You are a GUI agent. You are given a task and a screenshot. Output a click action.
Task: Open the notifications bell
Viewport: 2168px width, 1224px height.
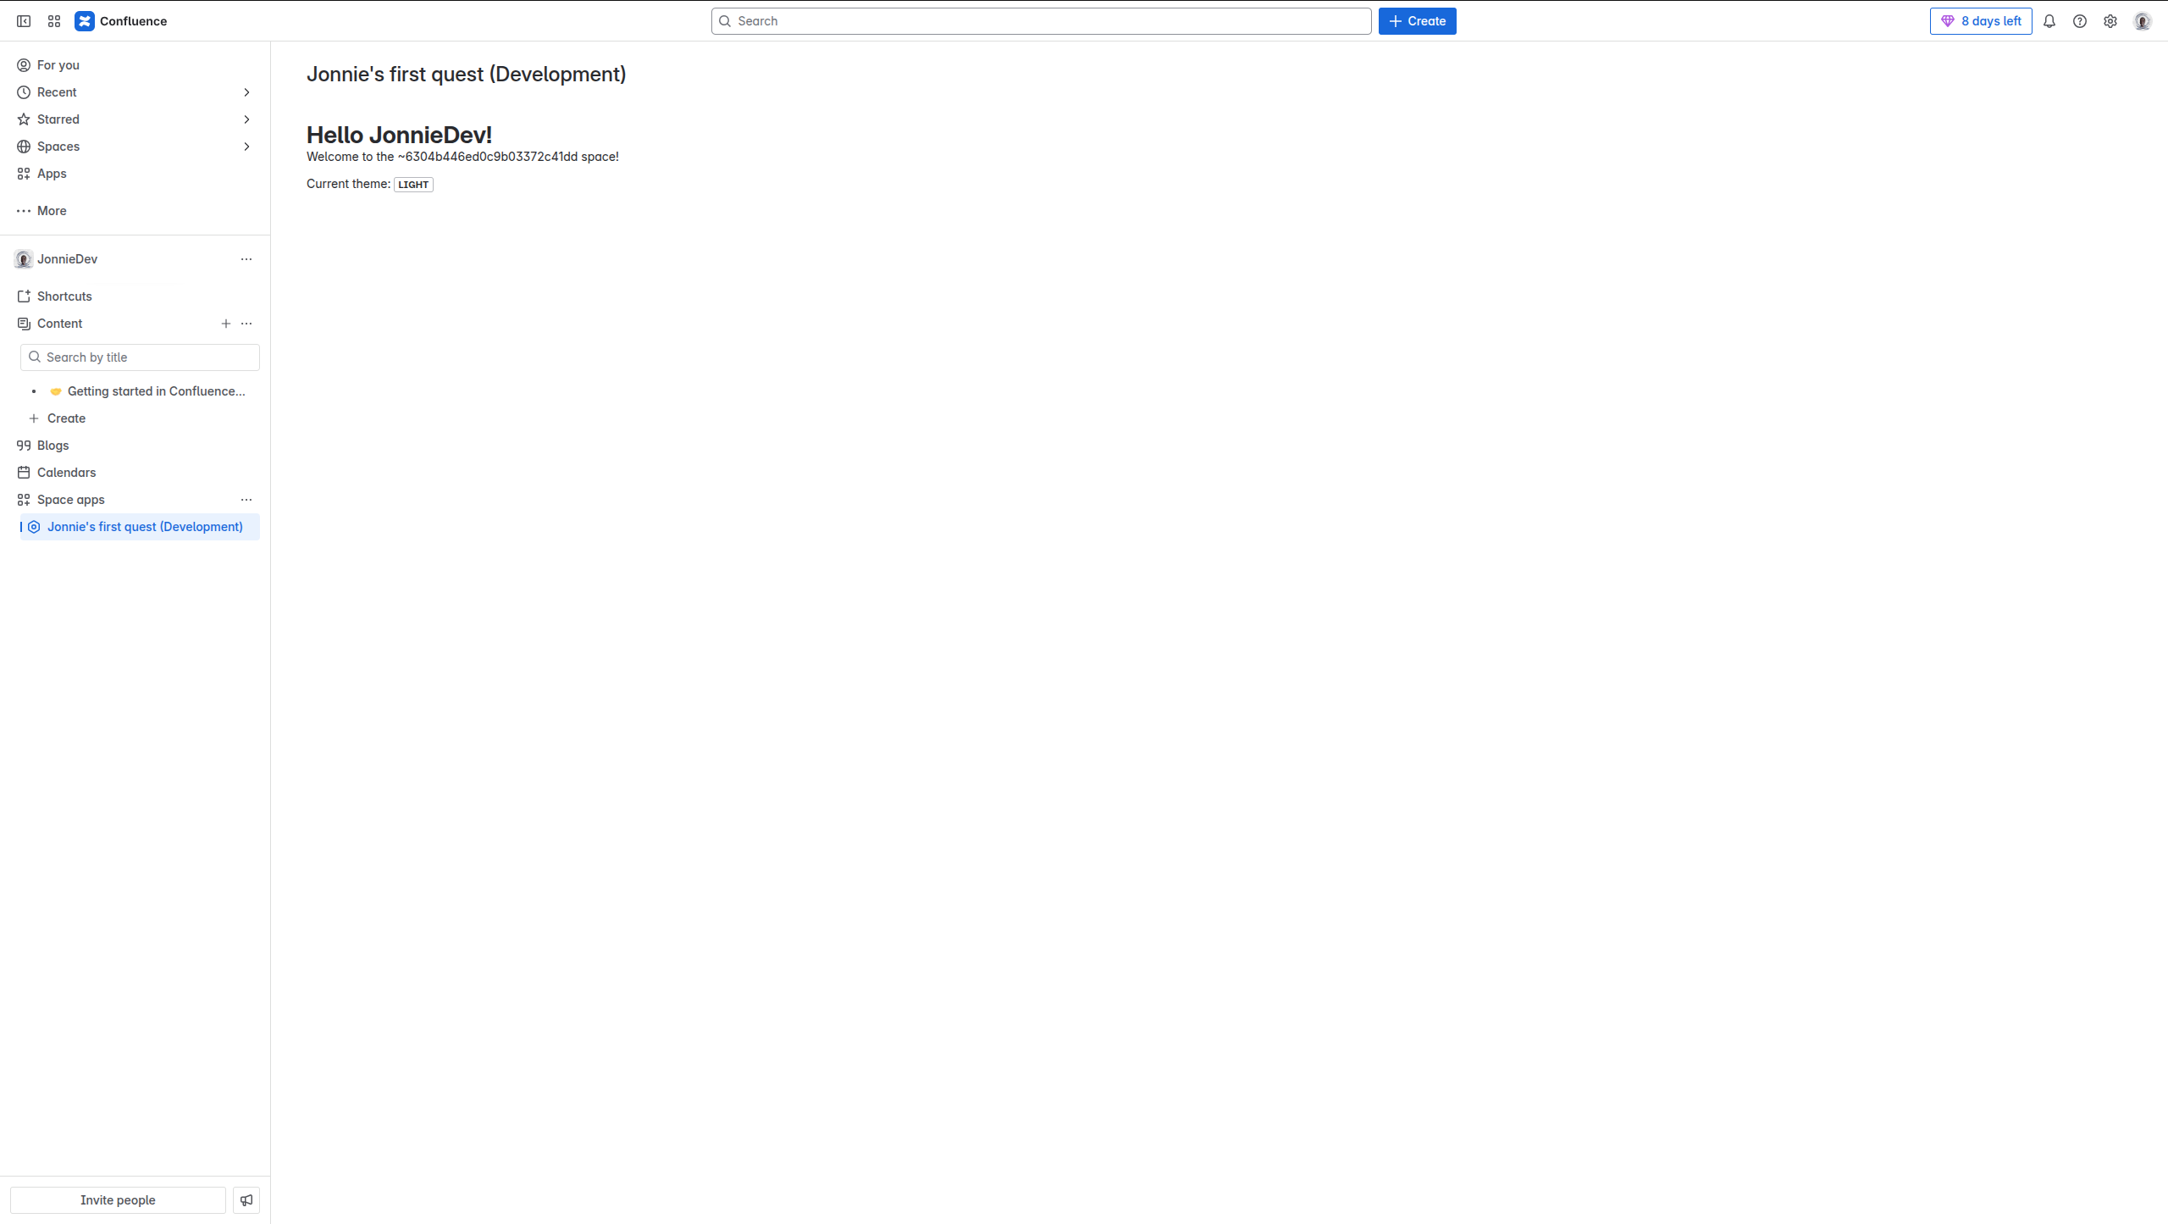click(x=2049, y=21)
